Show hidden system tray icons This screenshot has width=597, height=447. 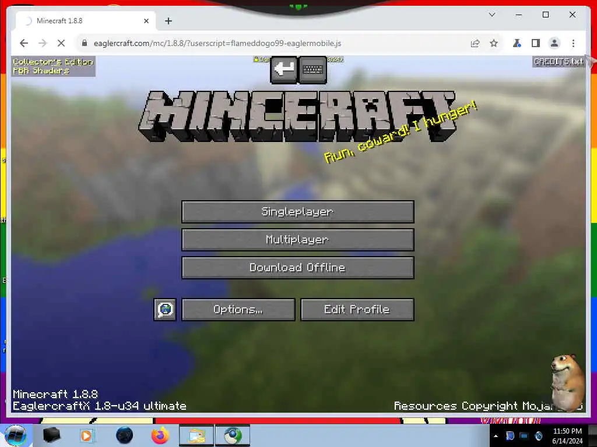coord(496,436)
